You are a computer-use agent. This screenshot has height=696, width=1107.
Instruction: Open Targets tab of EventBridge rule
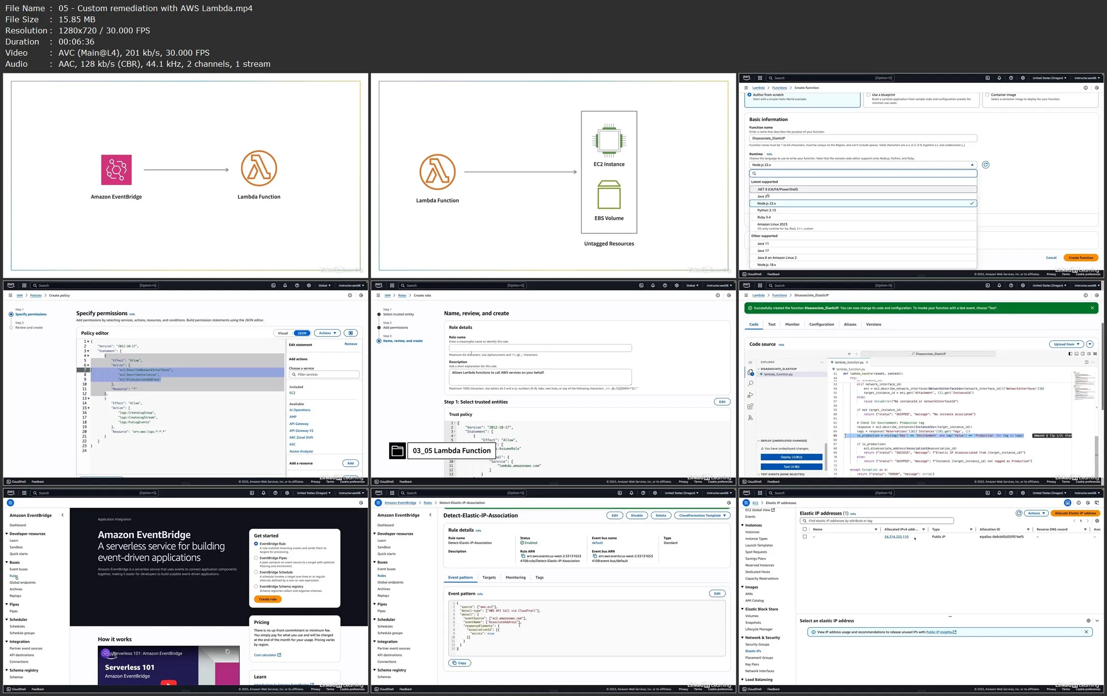tap(489, 578)
